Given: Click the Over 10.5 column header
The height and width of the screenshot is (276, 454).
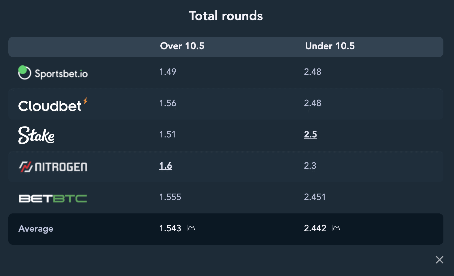Looking at the screenshot, I should click(182, 46).
